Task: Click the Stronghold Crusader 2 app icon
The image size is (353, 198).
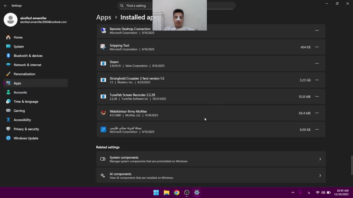Action: (x=103, y=80)
